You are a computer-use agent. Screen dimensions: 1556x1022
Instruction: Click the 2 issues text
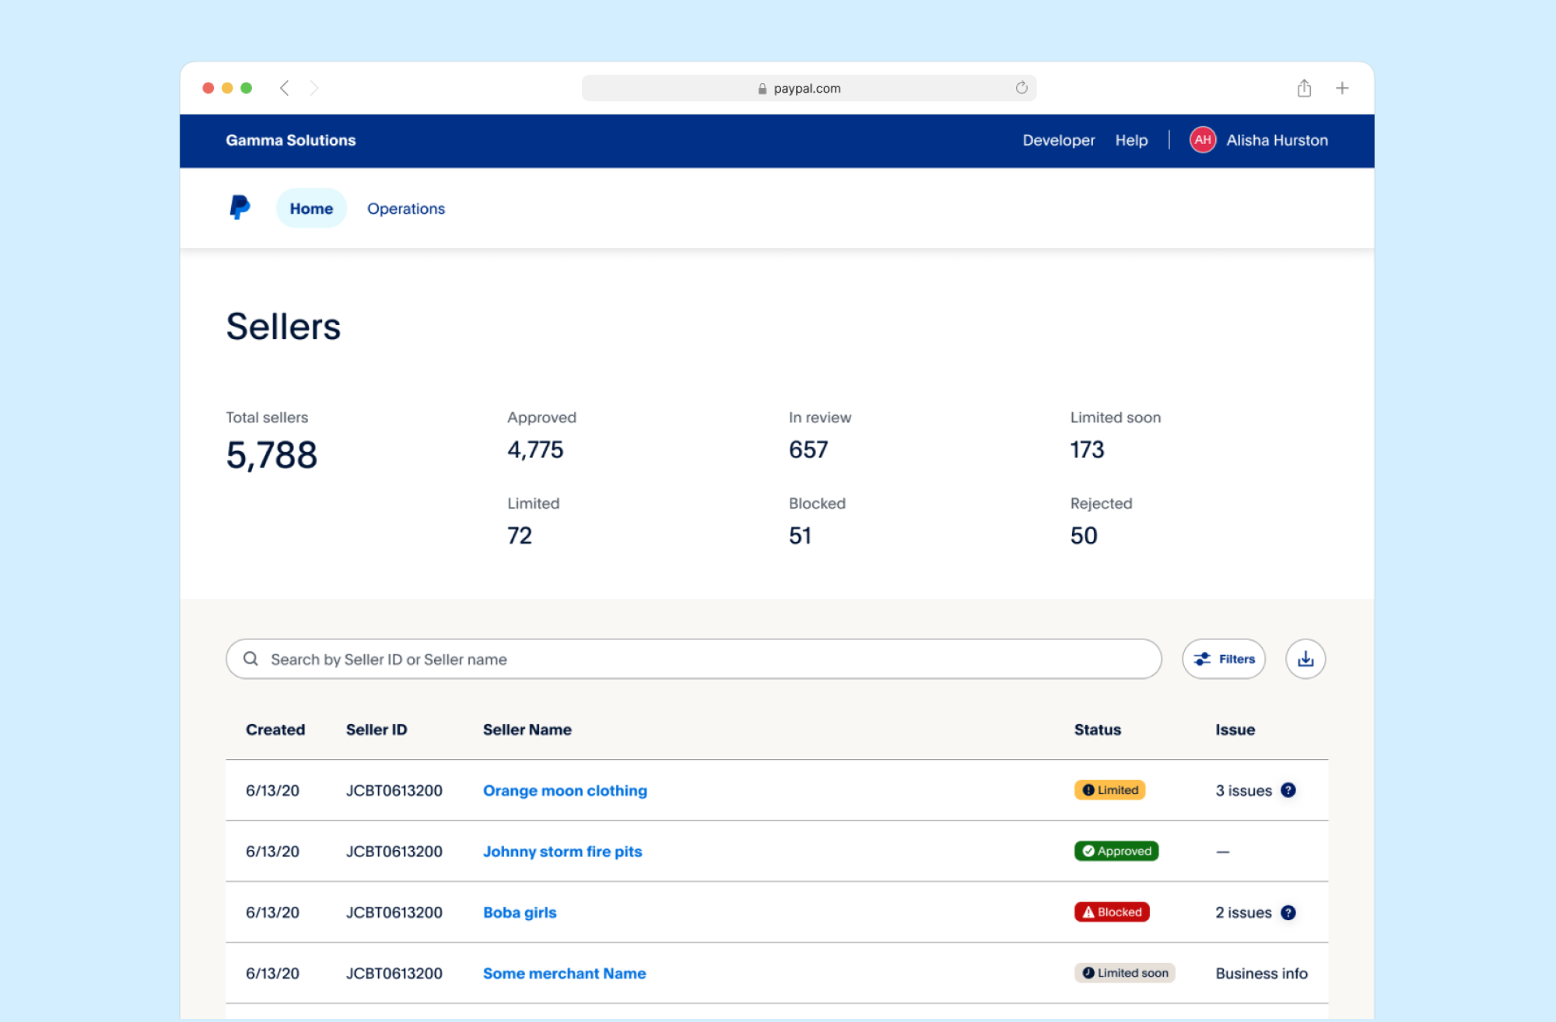tap(1243, 912)
